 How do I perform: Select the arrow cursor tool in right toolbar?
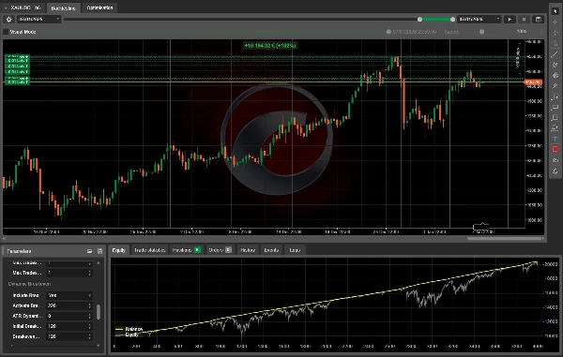[x=555, y=11]
